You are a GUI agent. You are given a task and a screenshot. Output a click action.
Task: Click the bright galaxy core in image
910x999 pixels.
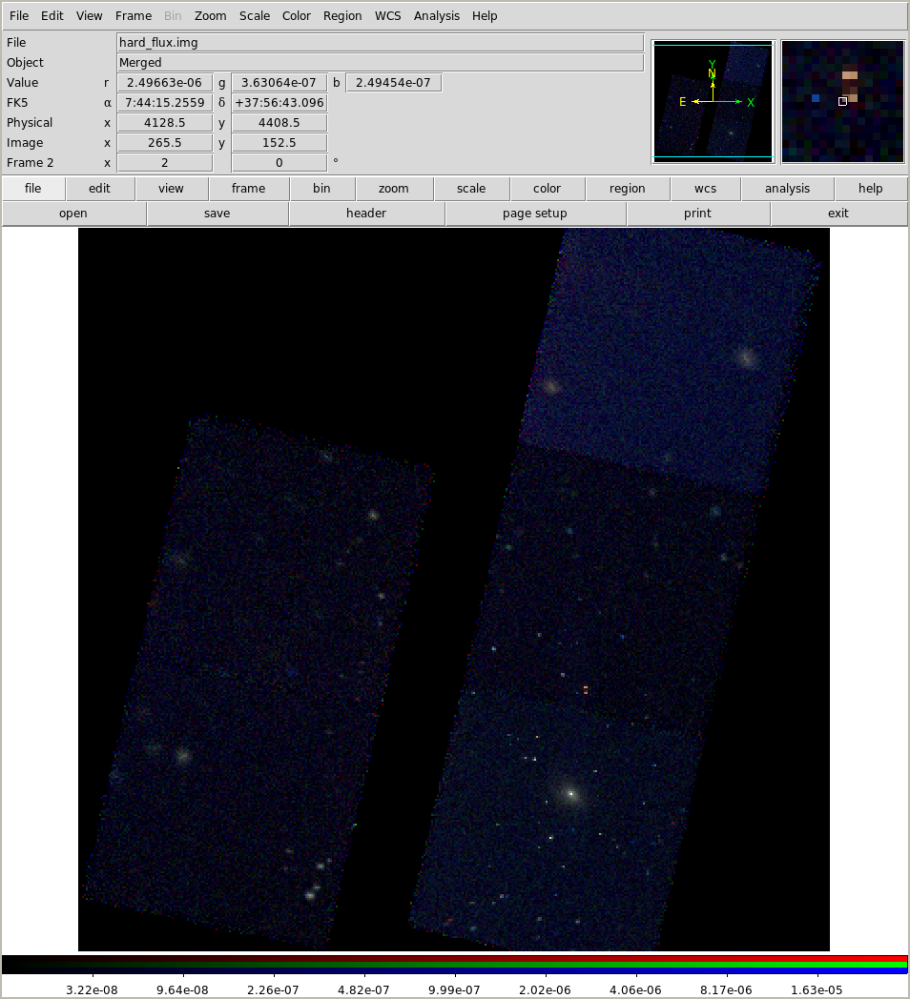[570, 793]
